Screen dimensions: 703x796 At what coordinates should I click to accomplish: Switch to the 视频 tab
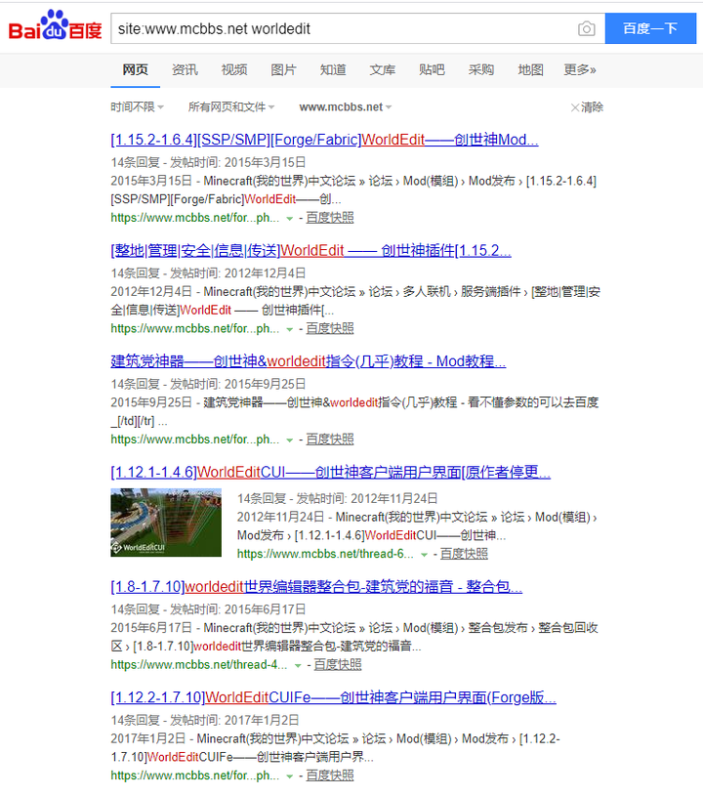coord(234,69)
